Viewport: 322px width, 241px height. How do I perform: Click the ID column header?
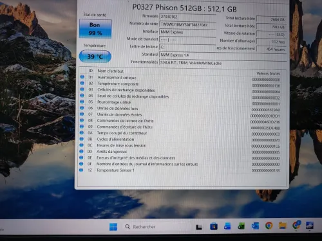tap(91, 71)
